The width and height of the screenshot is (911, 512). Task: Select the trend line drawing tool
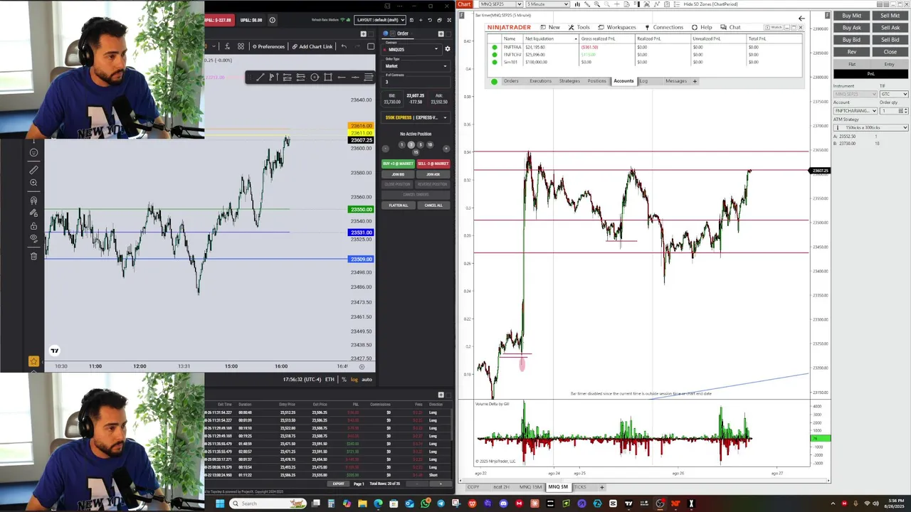pos(260,77)
